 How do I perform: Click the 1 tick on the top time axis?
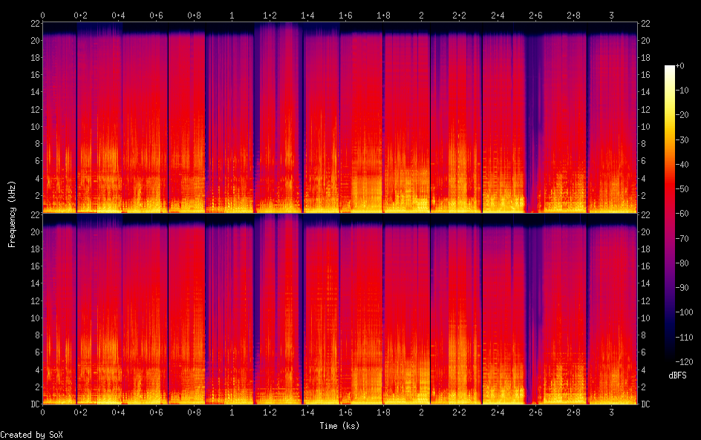tap(232, 15)
